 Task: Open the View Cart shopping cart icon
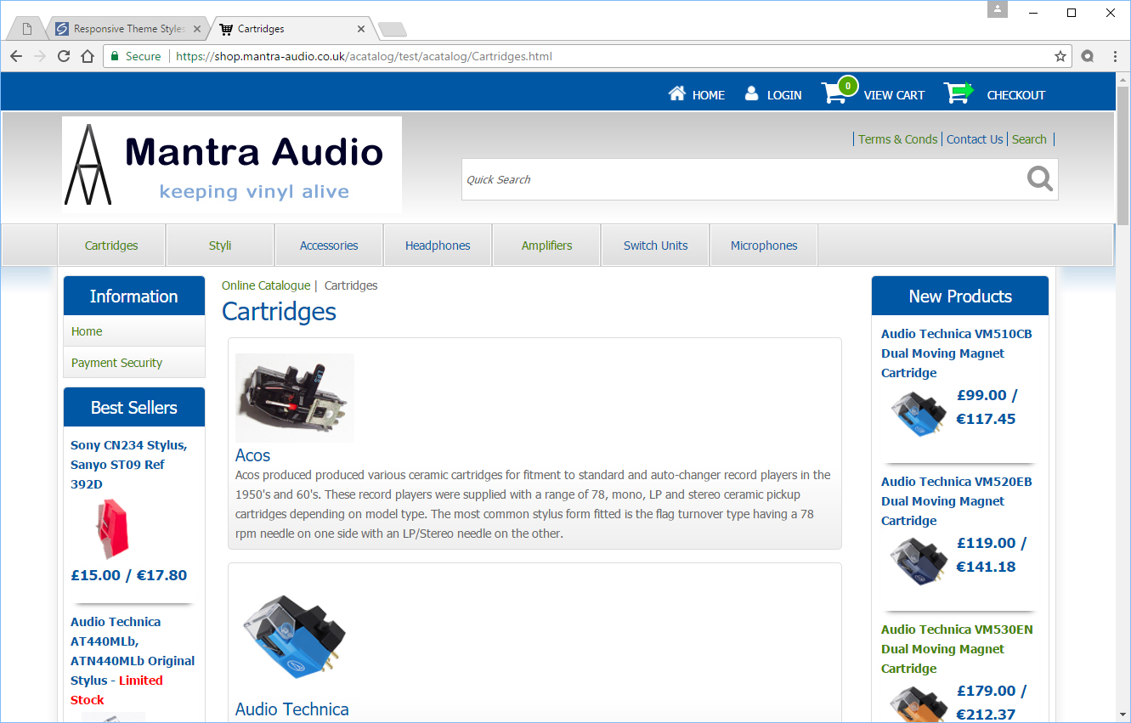click(x=834, y=93)
